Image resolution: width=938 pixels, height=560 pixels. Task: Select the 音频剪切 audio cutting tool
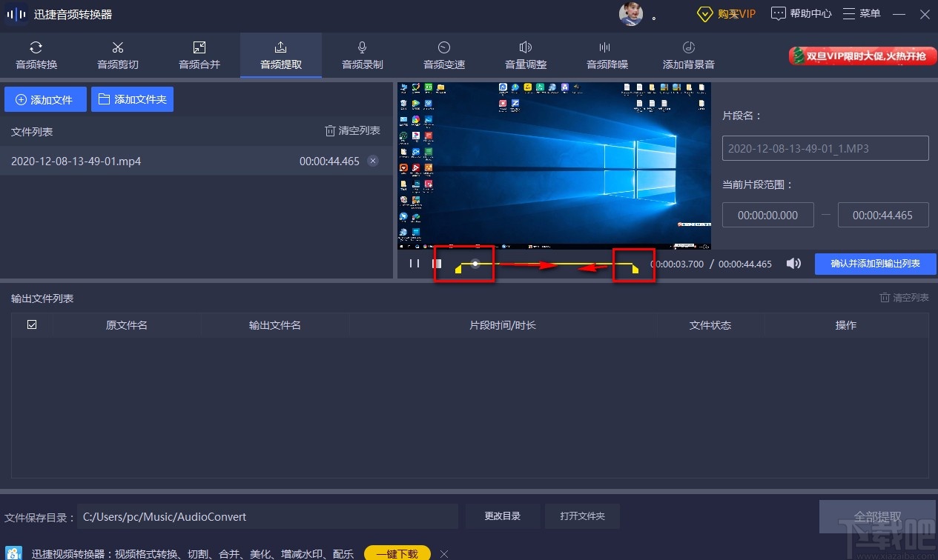tap(117, 55)
